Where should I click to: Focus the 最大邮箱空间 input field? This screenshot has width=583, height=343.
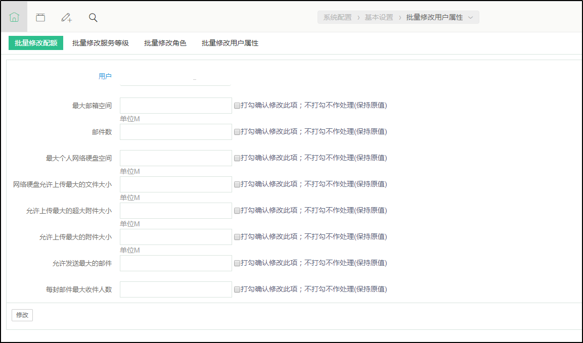click(175, 106)
